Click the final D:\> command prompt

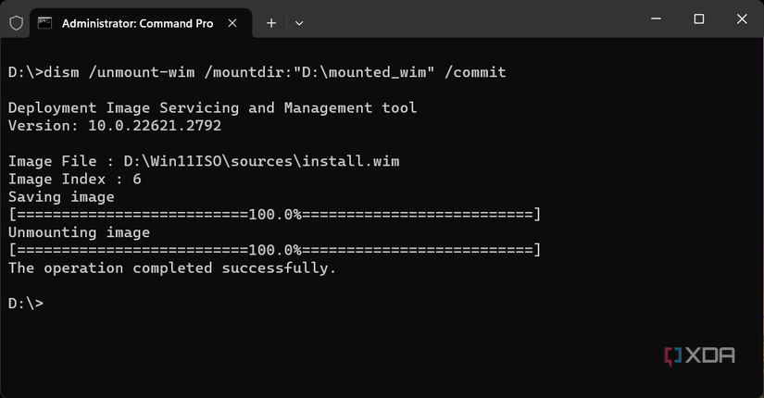[x=26, y=304]
